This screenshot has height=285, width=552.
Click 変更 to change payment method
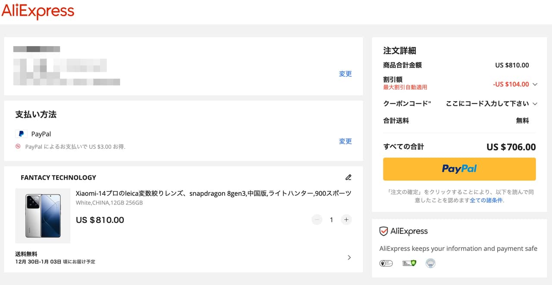pyautogui.click(x=345, y=141)
